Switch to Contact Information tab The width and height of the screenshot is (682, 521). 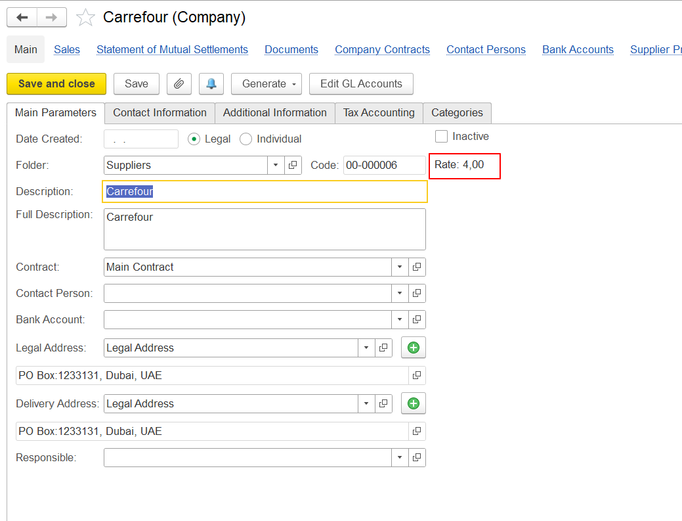click(160, 113)
